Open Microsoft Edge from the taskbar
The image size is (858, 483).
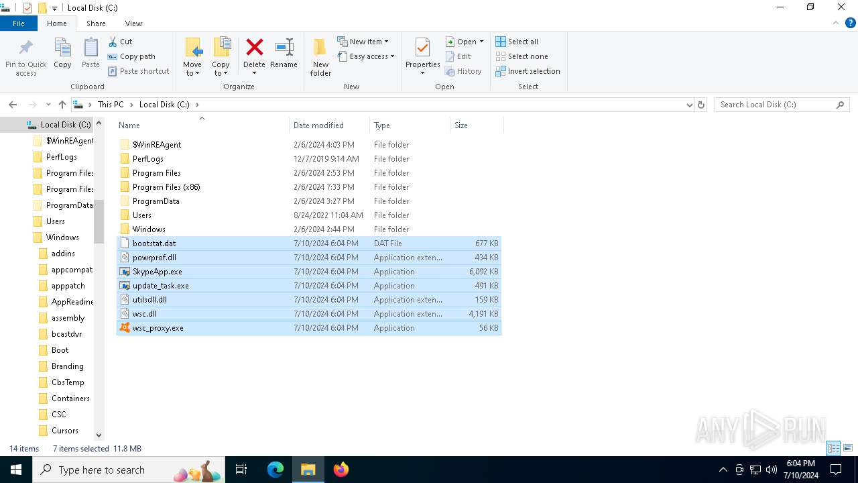click(275, 470)
